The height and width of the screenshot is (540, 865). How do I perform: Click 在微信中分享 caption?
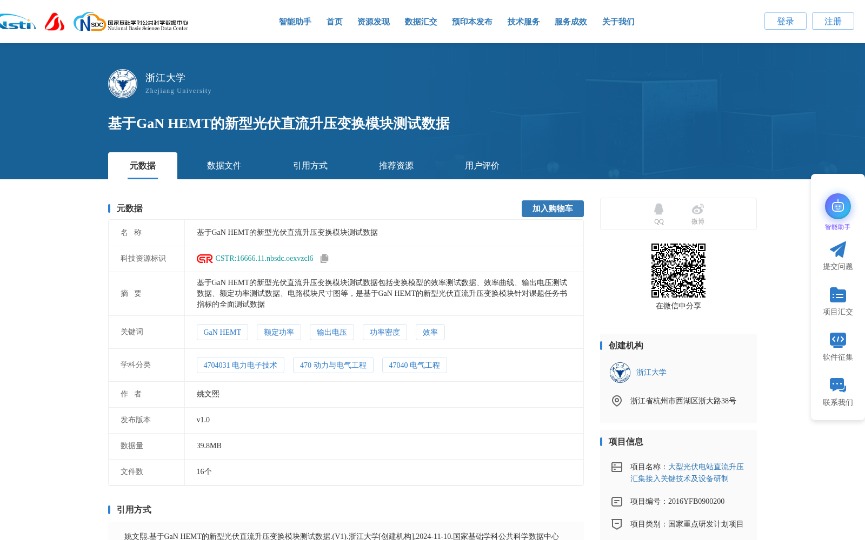pyautogui.click(x=678, y=306)
